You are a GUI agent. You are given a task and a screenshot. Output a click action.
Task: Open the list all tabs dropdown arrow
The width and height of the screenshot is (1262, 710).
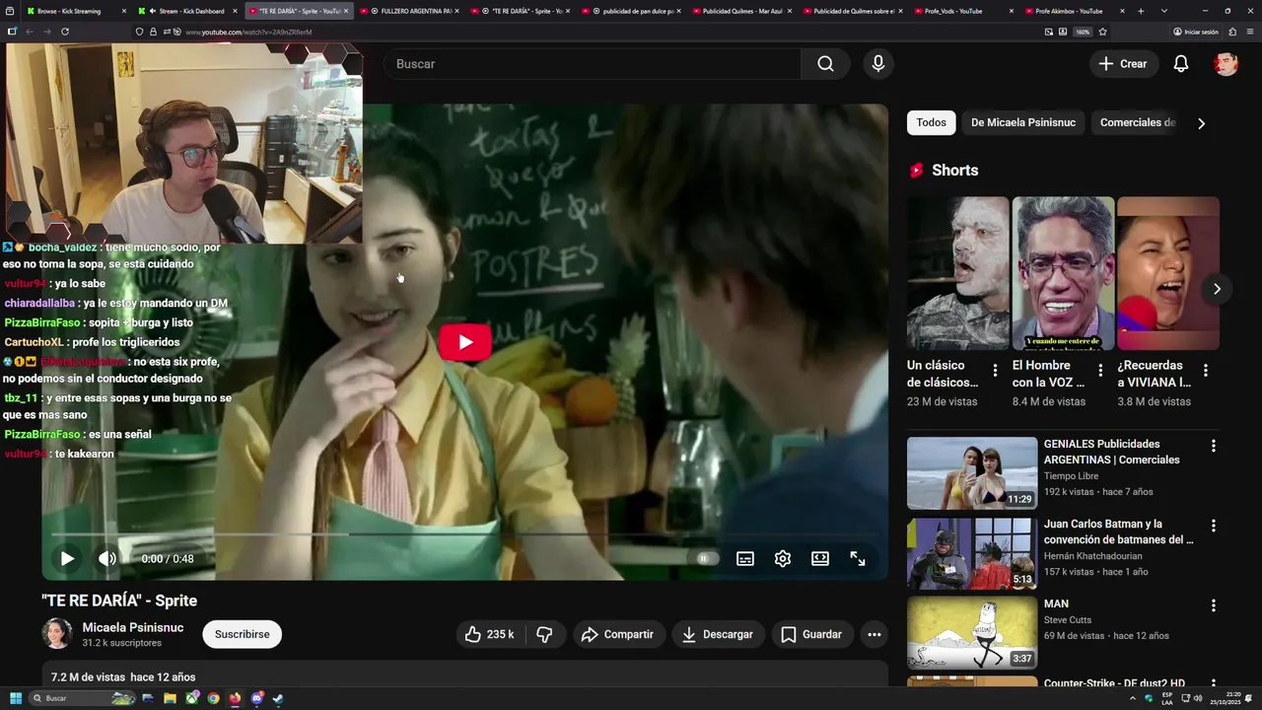[x=1164, y=11]
